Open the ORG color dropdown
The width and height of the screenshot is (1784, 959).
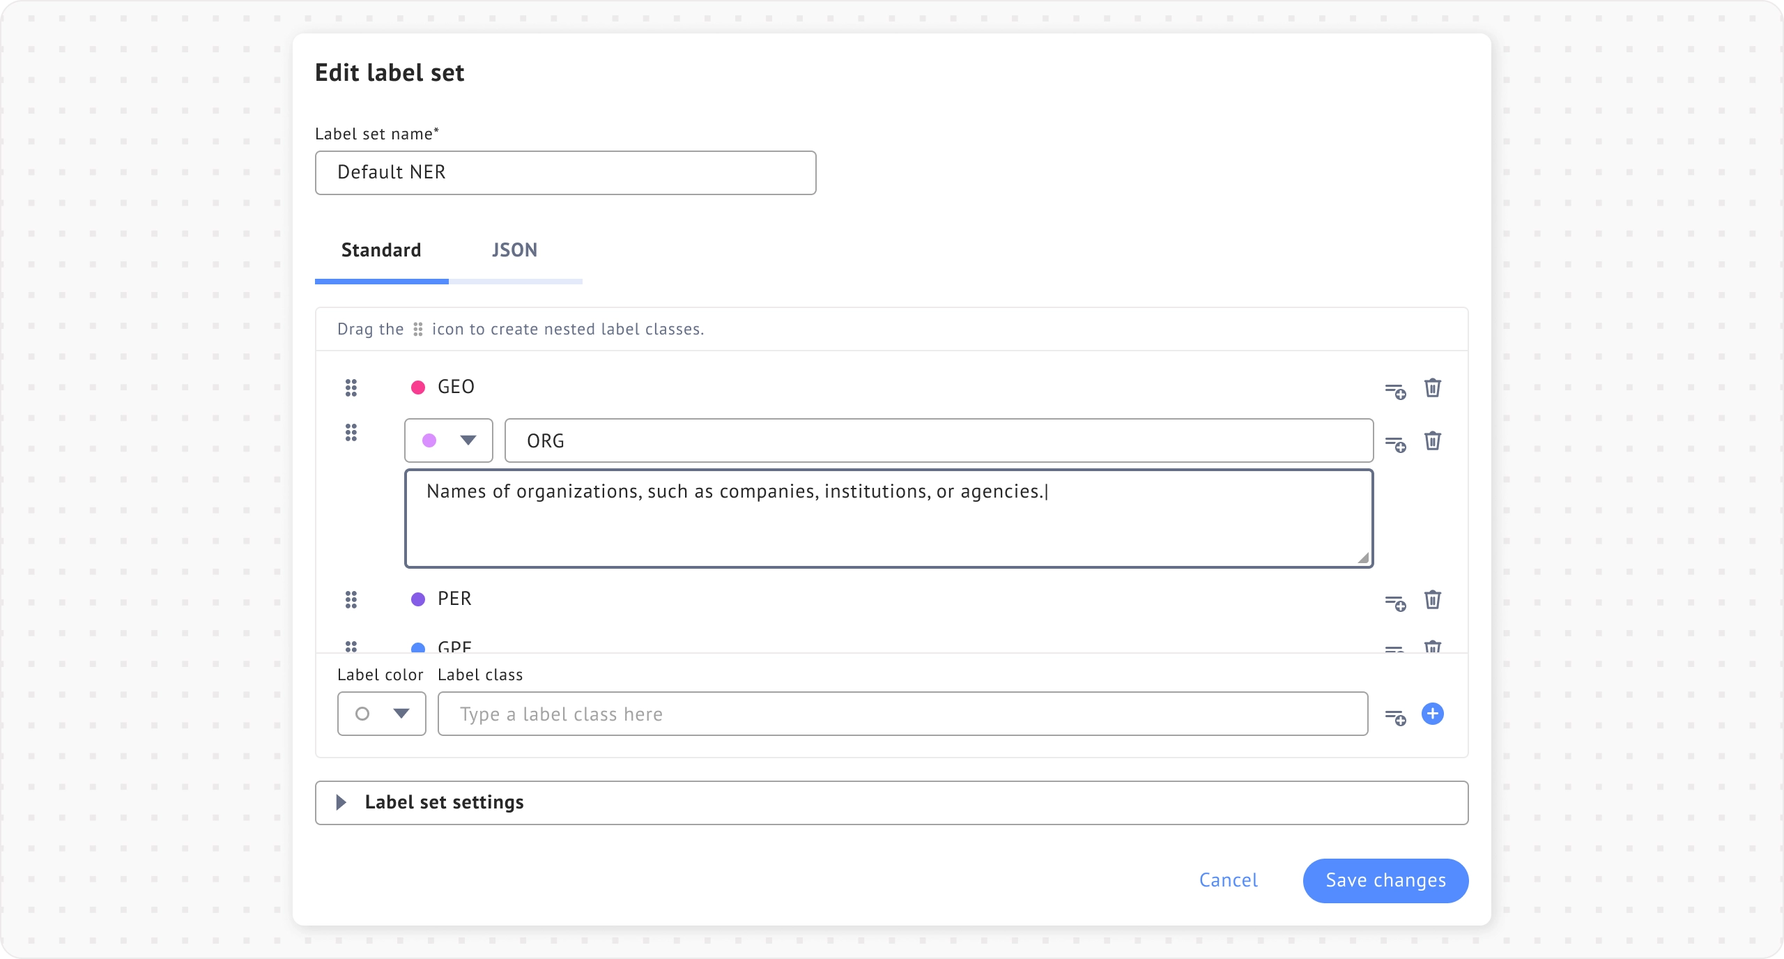point(449,440)
